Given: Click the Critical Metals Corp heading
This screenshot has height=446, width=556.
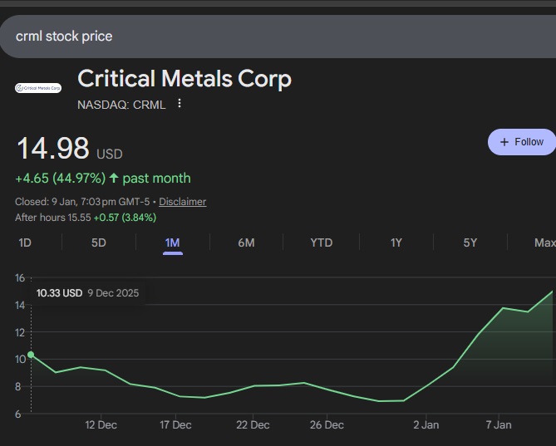Looking at the screenshot, I should coord(185,80).
